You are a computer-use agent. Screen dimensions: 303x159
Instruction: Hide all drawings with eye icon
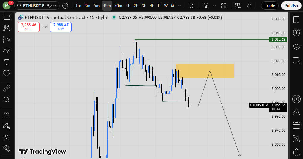6,148
